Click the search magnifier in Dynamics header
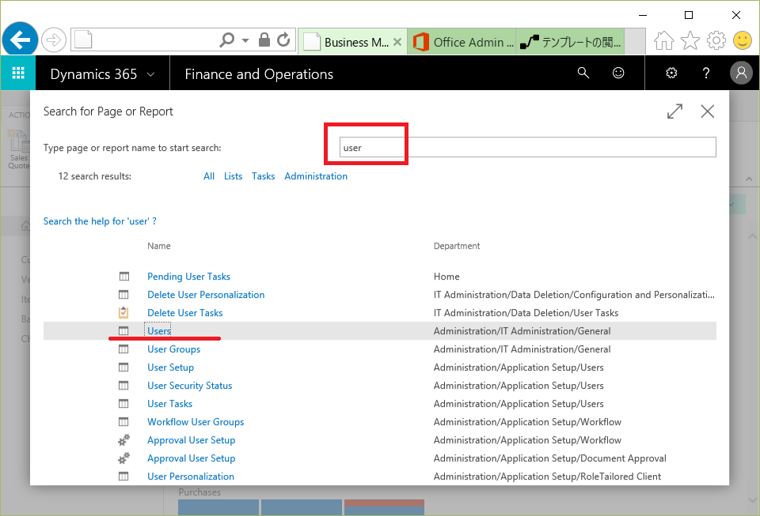This screenshot has height=516, width=760. [583, 73]
